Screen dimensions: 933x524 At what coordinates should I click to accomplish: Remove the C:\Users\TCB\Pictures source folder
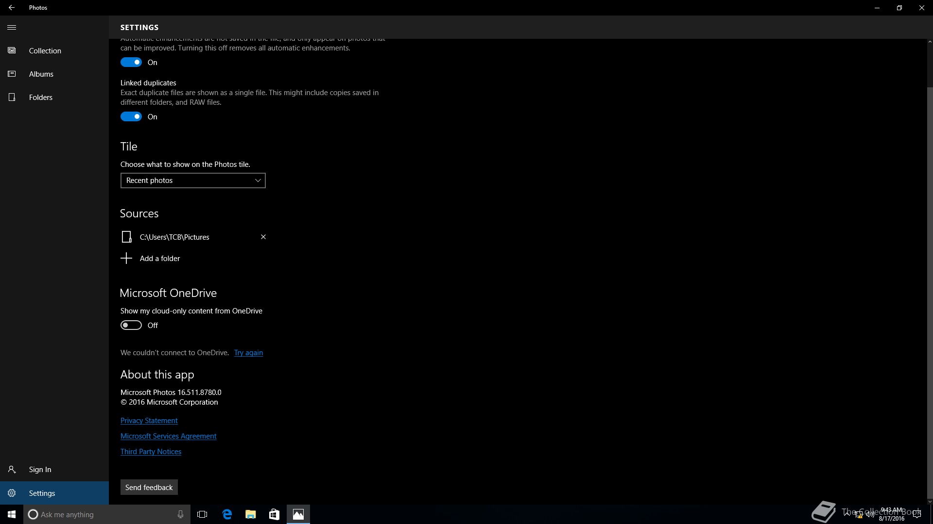point(263,237)
